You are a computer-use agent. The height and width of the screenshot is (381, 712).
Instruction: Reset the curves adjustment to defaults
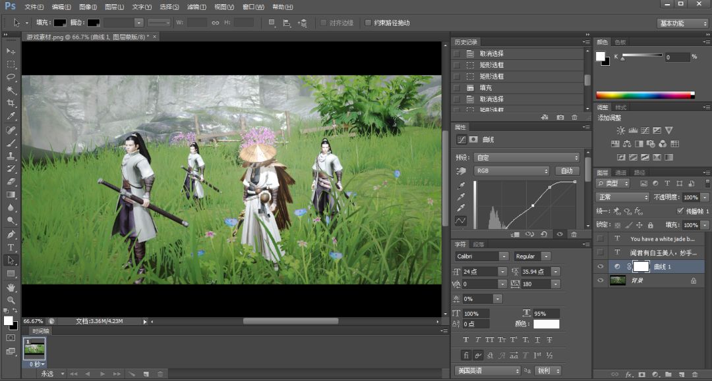click(x=544, y=234)
